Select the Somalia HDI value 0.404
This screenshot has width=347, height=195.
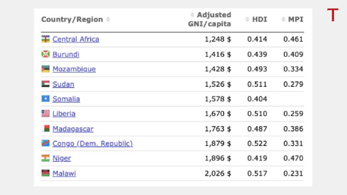tap(257, 99)
